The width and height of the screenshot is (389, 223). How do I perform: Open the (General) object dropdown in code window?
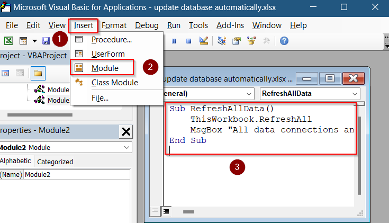click(x=249, y=94)
